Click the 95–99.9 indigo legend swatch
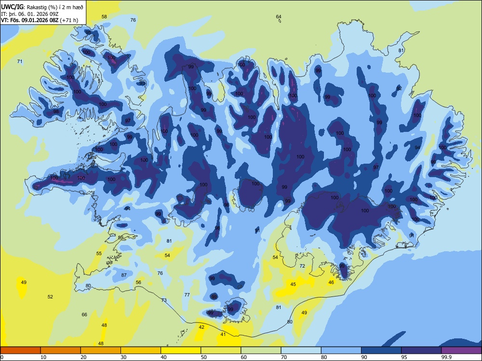 [421, 350]
